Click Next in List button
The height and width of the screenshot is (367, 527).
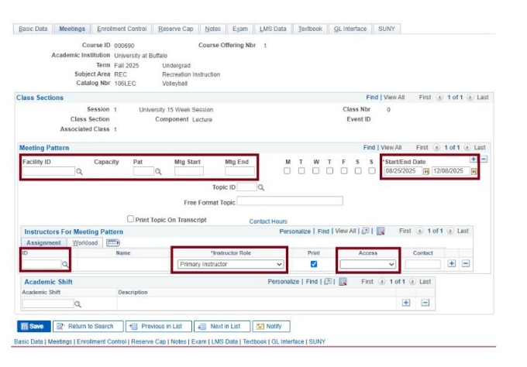click(222, 327)
